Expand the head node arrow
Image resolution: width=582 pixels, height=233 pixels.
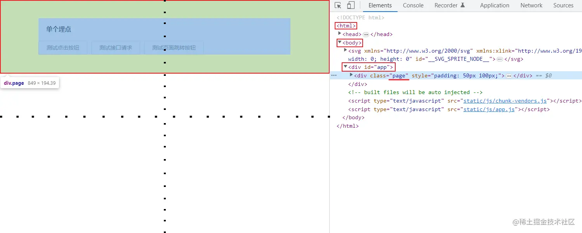tap(340, 34)
